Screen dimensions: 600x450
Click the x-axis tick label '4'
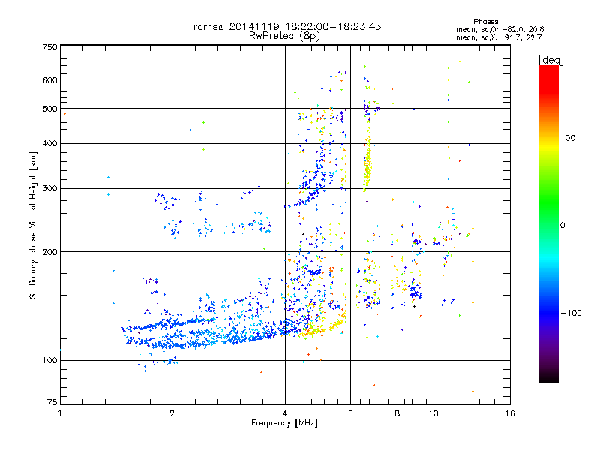point(285,413)
